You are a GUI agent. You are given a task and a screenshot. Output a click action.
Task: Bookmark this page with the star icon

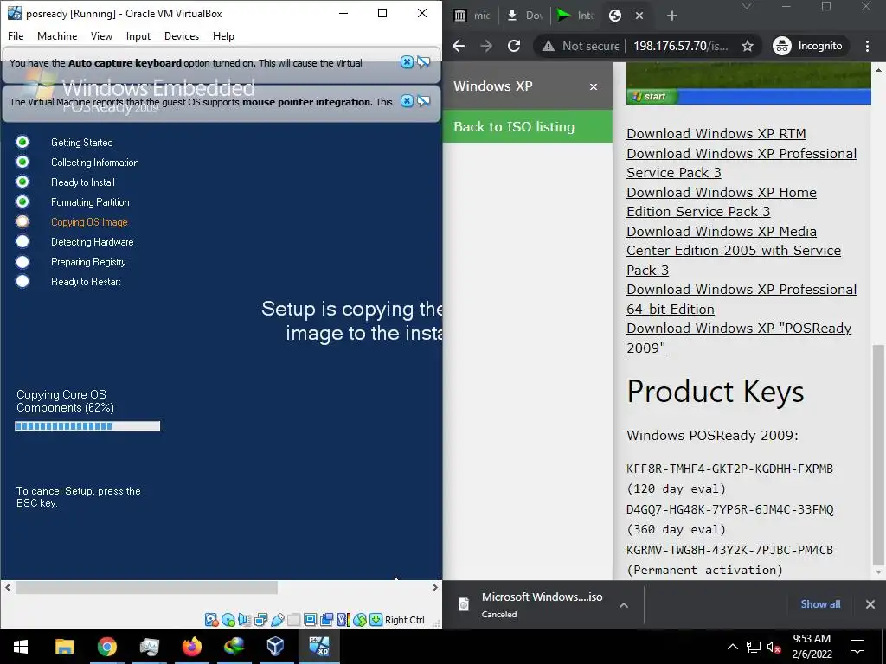click(748, 47)
